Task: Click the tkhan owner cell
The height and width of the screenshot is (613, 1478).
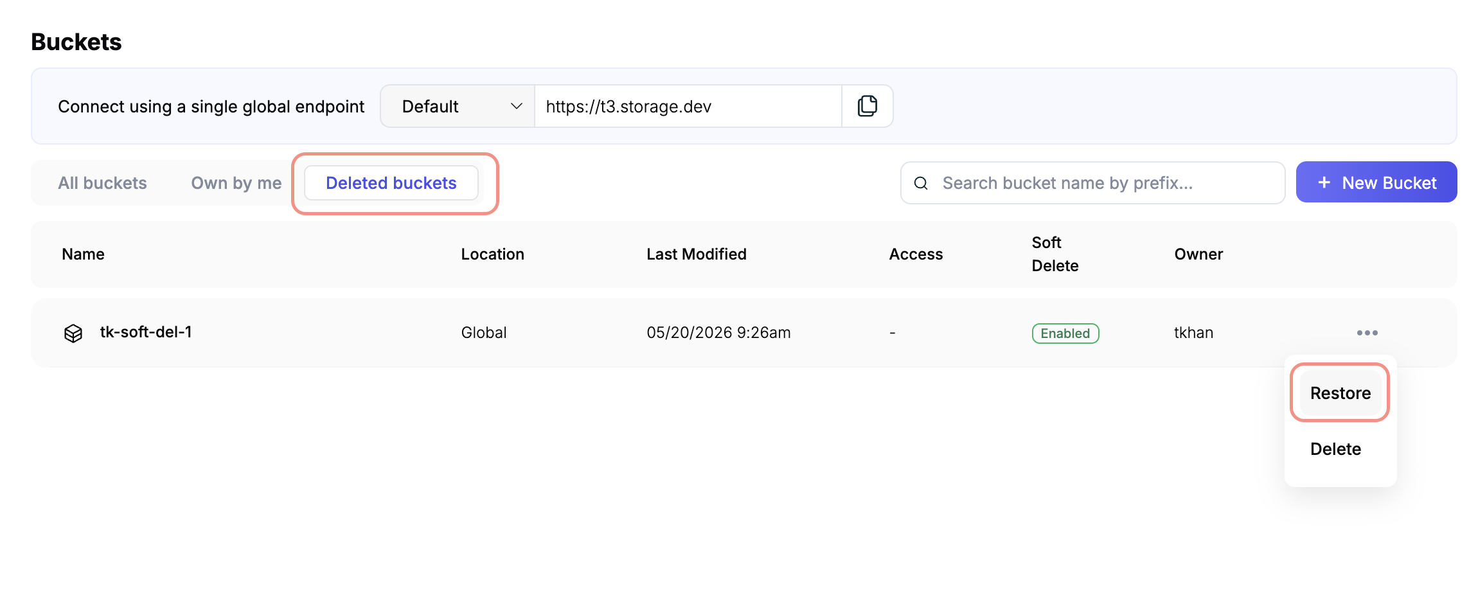Action: pyautogui.click(x=1193, y=332)
